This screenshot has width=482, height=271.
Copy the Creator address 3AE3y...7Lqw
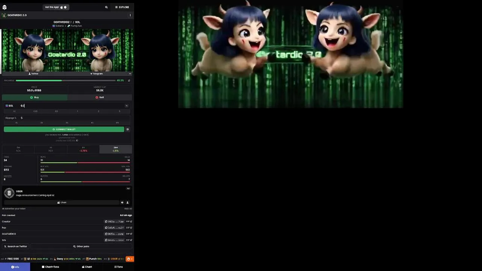coord(114,222)
